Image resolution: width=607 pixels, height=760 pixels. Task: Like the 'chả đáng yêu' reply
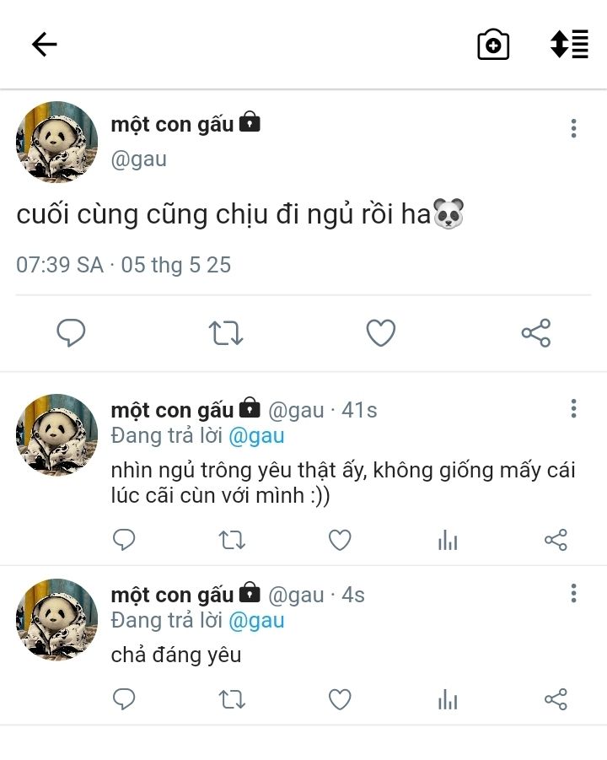340,699
